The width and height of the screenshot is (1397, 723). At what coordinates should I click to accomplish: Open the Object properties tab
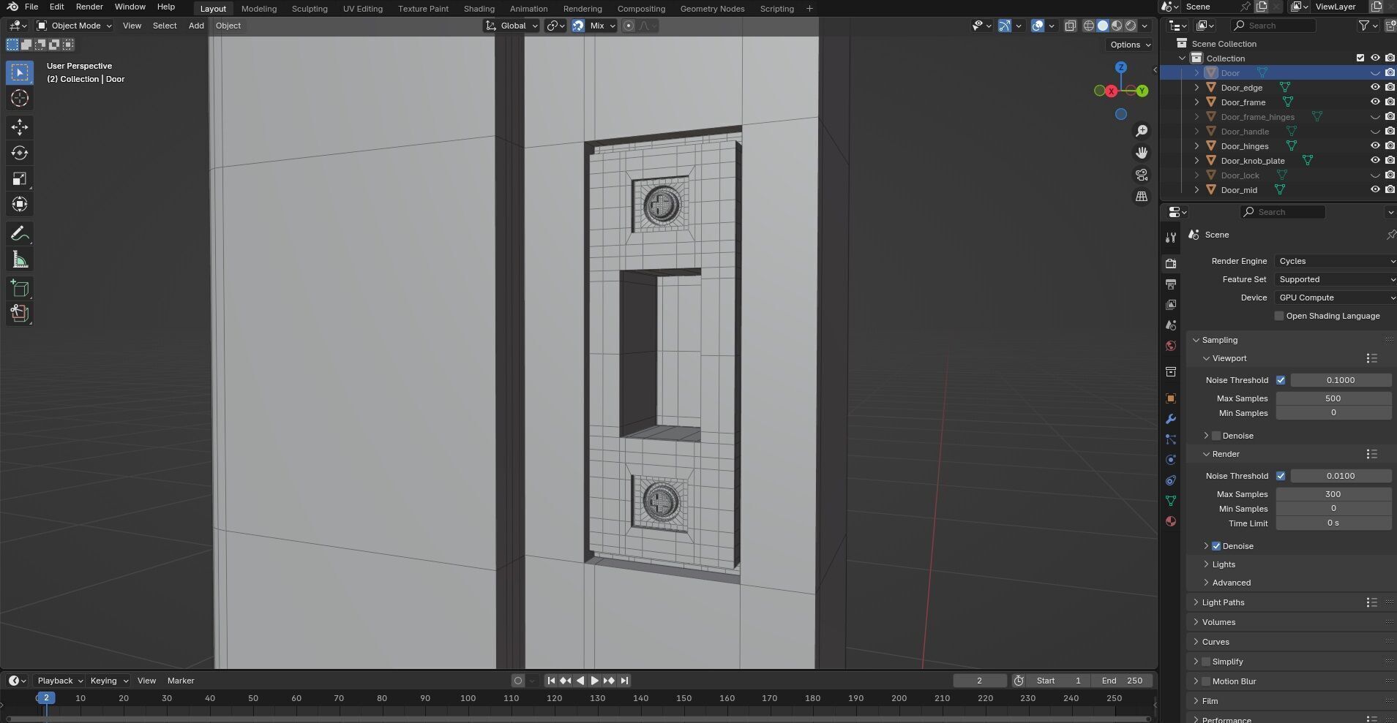1171,398
